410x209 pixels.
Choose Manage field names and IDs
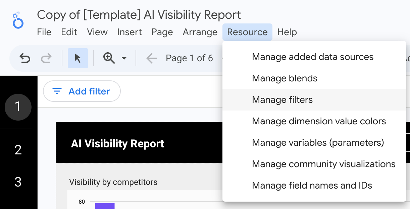pos(312,186)
